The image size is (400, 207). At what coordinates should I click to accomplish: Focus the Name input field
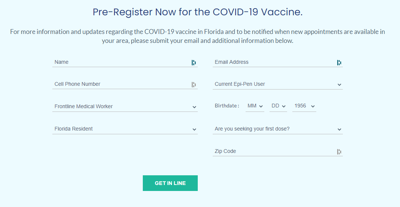click(122, 62)
